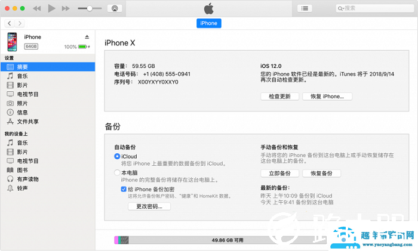
Task: Click the Apple logo in title bar
Action: click(209, 8)
